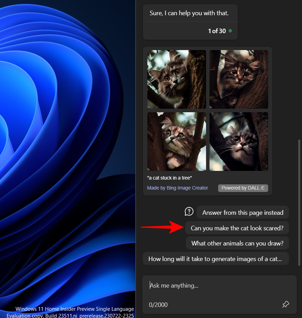Viewport: 302px width, 318px height.
Task: Open the bottom-left cat image result
Action: [x=176, y=141]
